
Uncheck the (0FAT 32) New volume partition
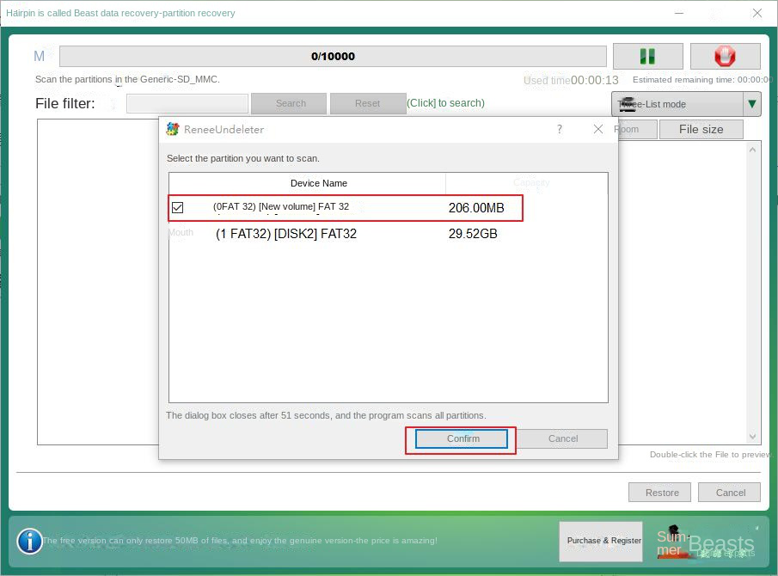178,207
